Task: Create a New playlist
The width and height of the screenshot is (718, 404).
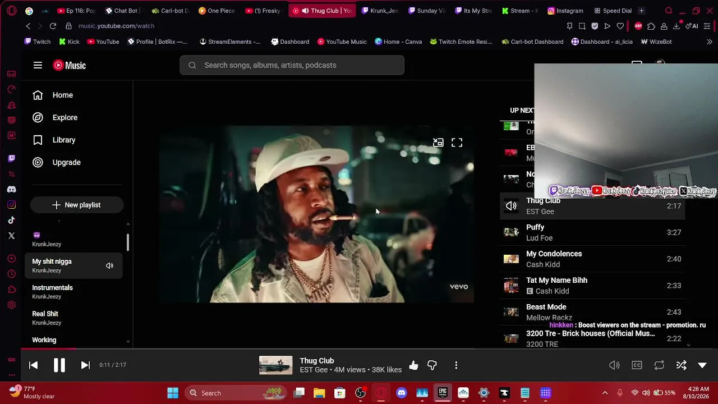Action: (76, 205)
